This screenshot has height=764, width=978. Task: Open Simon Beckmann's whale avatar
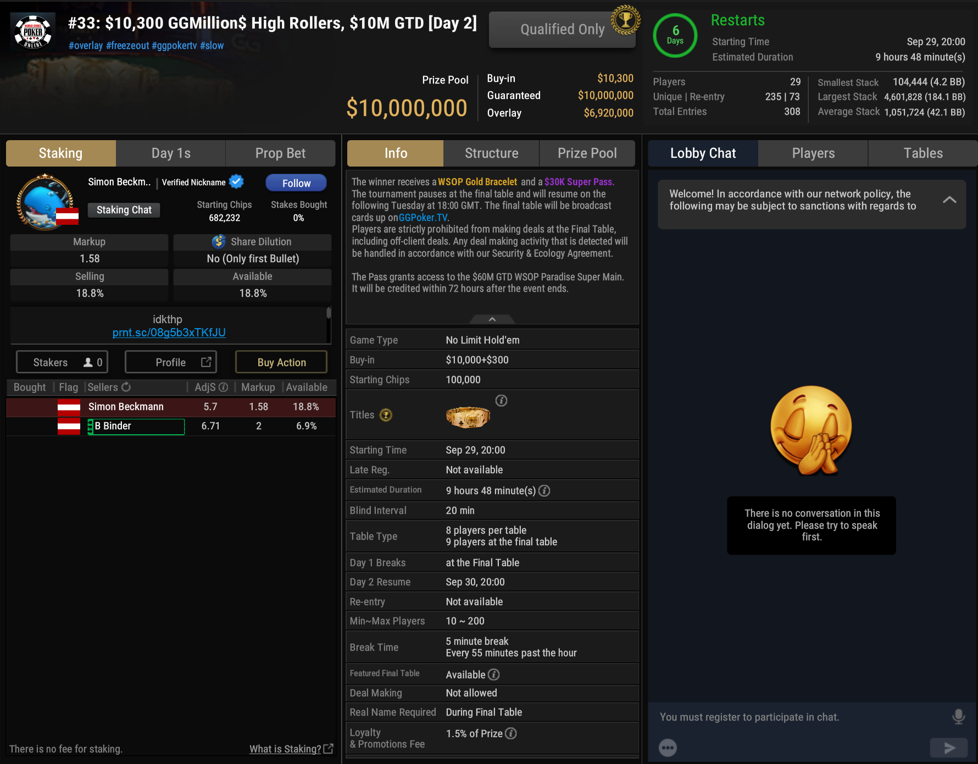point(46,201)
